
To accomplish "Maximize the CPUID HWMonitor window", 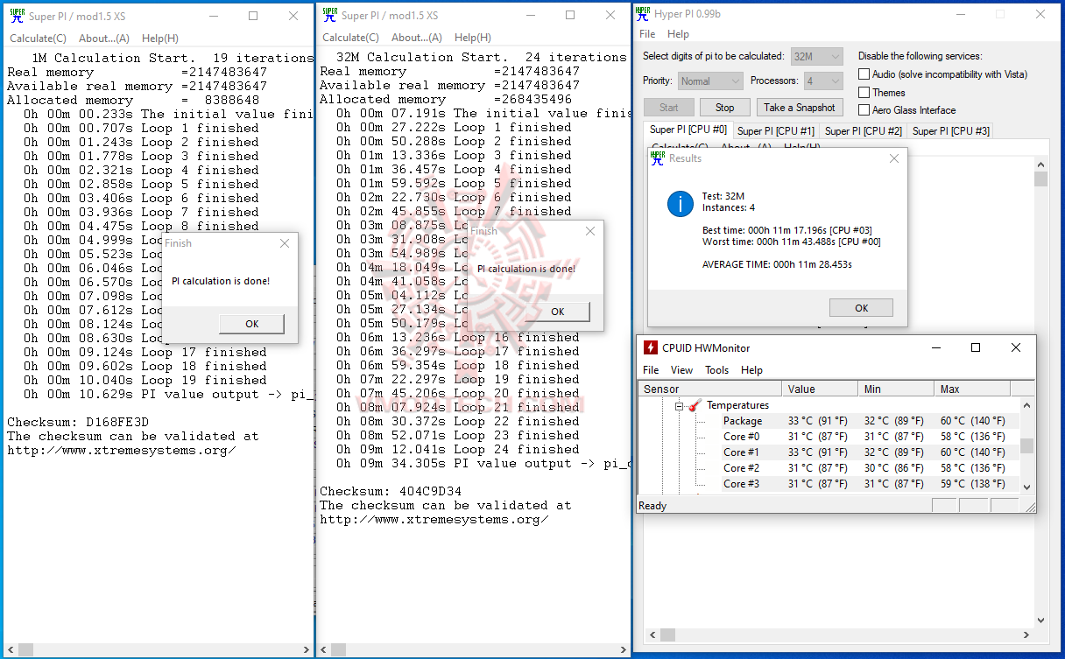I will pos(976,347).
